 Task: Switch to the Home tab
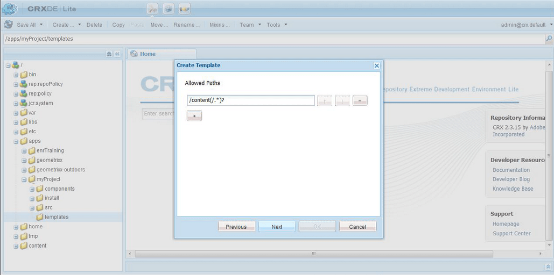pos(162,54)
